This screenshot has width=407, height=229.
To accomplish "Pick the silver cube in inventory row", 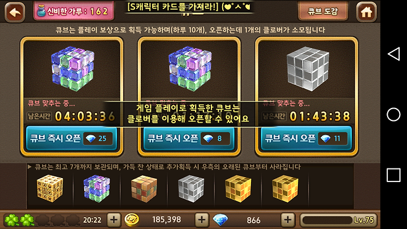I will click(x=191, y=189).
